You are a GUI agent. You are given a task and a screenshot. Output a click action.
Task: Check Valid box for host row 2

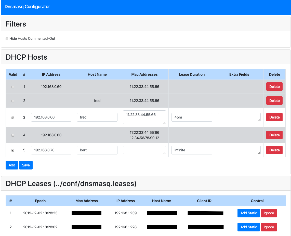click(13, 101)
